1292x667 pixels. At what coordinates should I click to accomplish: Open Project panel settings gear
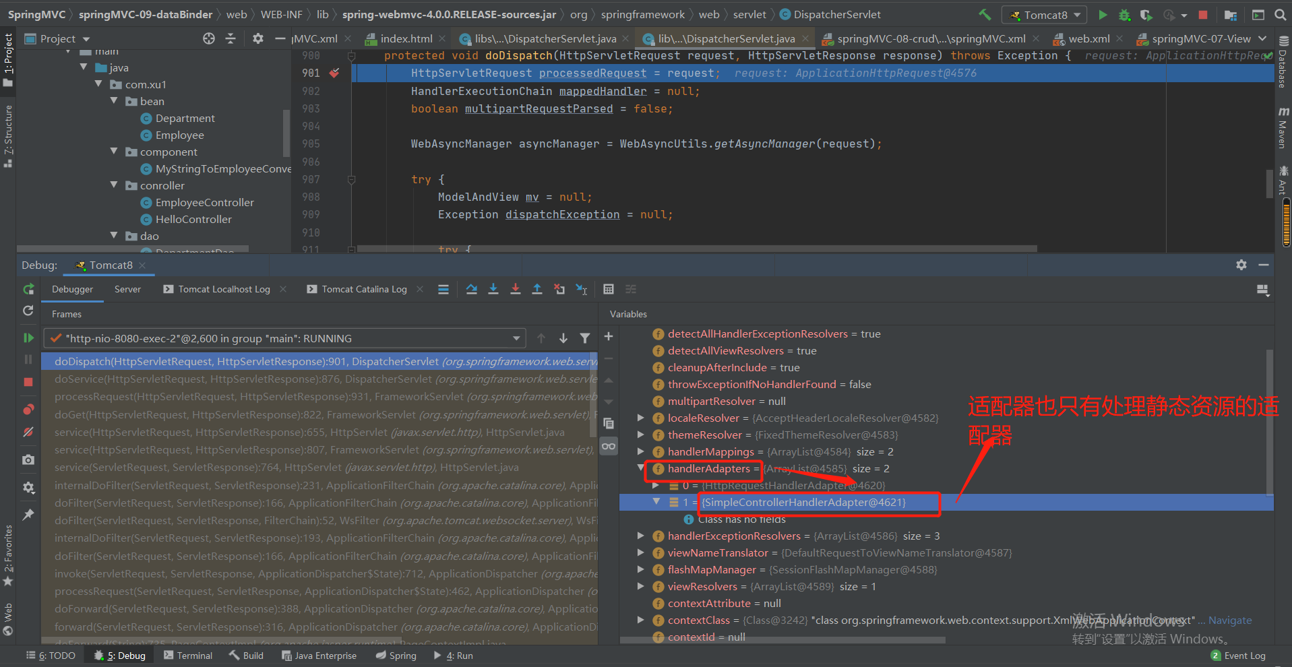click(257, 38)
